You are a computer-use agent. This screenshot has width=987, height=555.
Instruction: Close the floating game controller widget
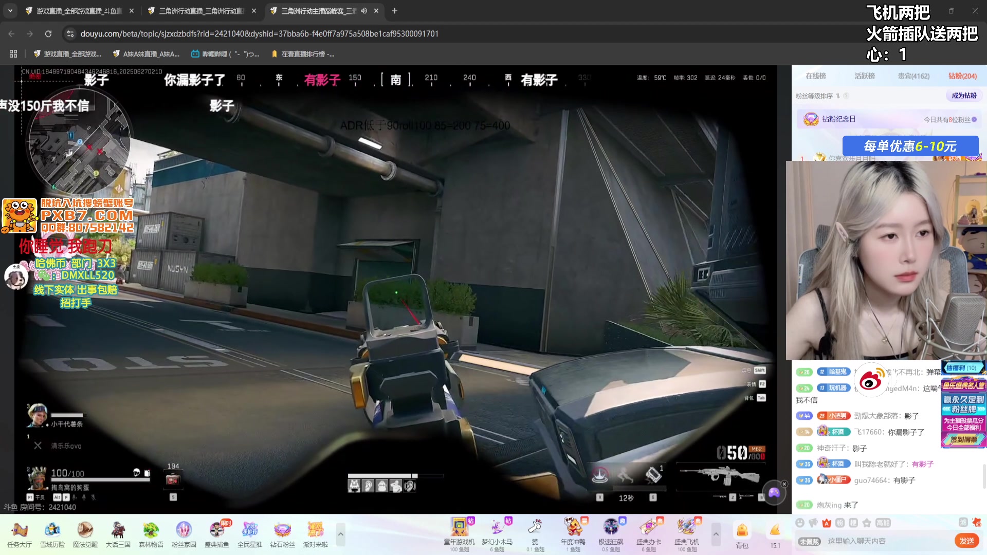pyautogui.click(x=784, y=484)
